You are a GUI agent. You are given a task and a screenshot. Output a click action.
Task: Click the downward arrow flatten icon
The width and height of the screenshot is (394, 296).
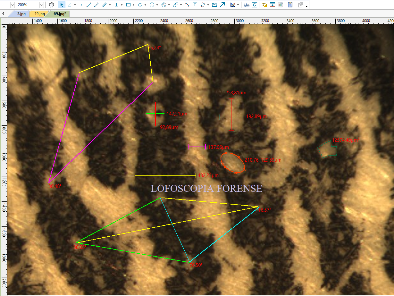[x=272, y=5]
